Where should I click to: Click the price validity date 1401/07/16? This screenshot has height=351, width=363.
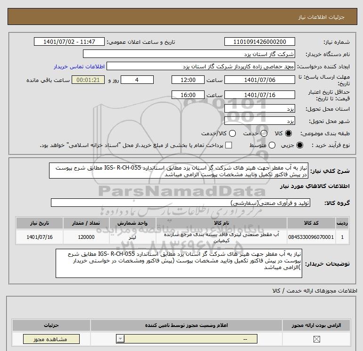[259, 95]
